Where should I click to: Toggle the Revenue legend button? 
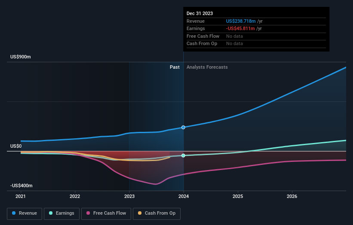point(25,213)
